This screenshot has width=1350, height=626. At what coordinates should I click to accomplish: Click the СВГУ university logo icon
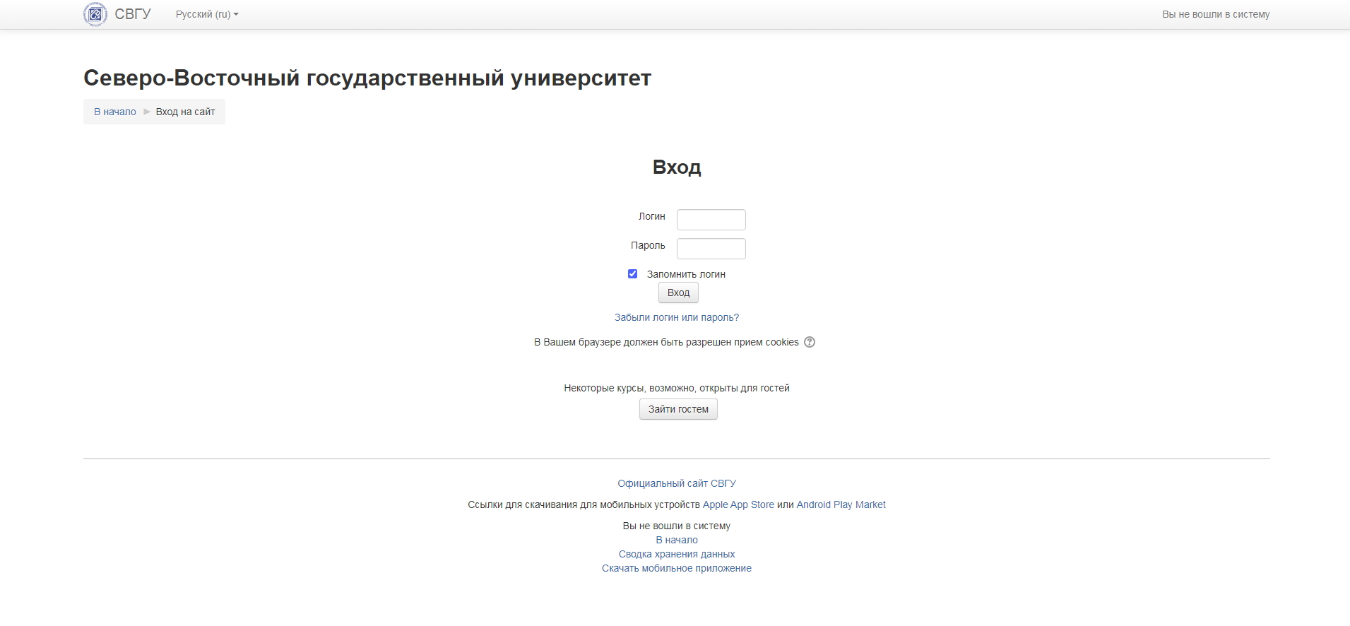pyautogui.click(x=95, y=14)
